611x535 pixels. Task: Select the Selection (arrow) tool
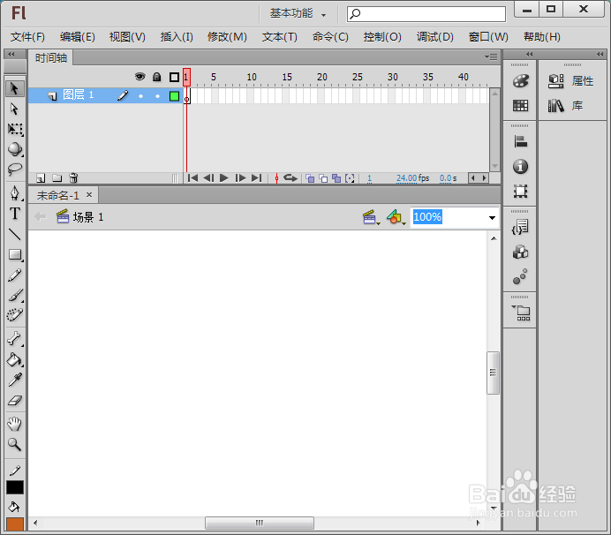point(14,88)
